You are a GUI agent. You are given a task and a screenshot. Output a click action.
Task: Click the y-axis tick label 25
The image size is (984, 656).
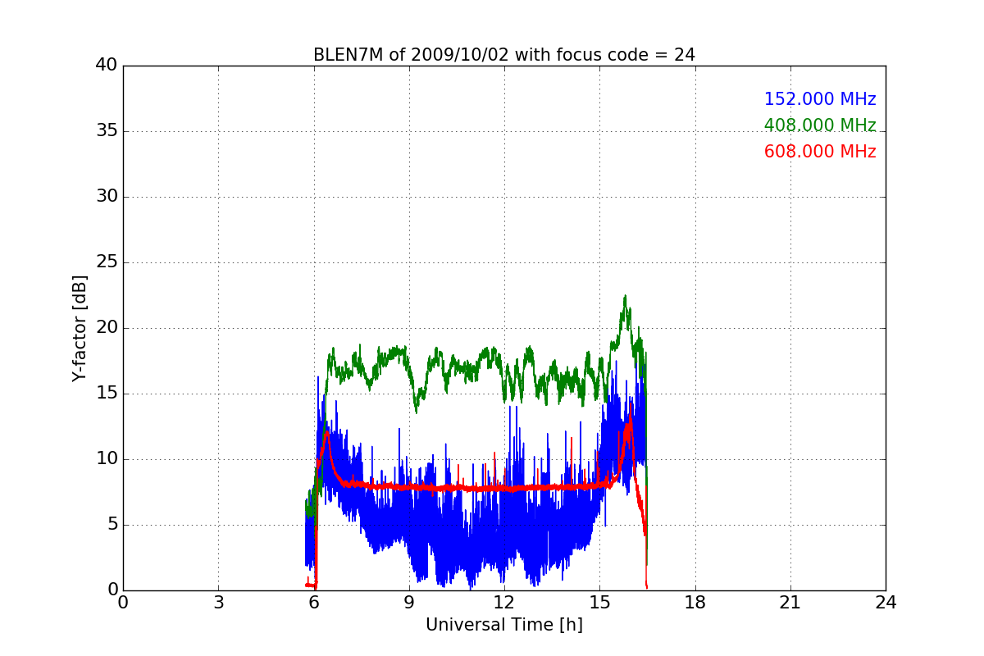pyautogui.click(x=107, y=262)
